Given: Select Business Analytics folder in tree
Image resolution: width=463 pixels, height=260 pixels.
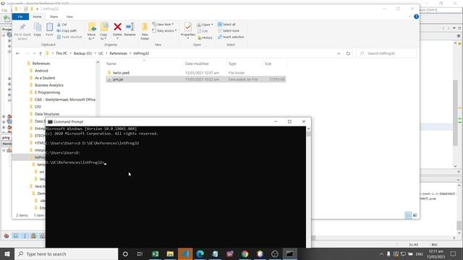Looking at the screenshot, I should pyautogui.click(x=49, y=85).
